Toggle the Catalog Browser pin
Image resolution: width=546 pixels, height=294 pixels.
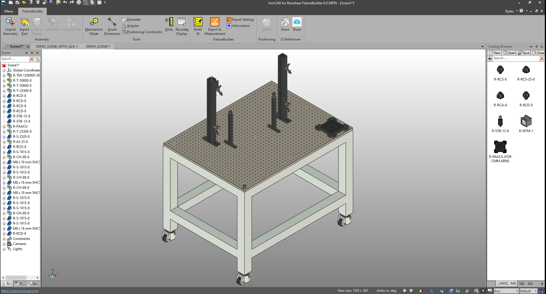(x=536, y=46)
